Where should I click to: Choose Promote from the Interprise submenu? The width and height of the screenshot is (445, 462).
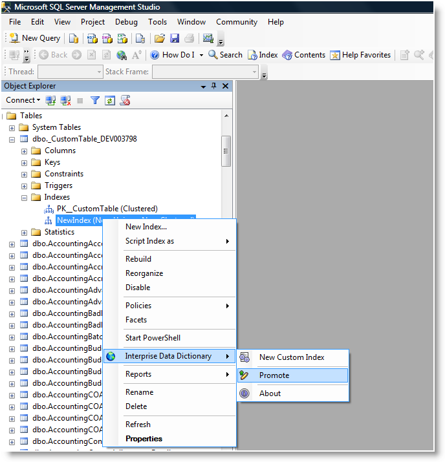click(x=274, y=375)
